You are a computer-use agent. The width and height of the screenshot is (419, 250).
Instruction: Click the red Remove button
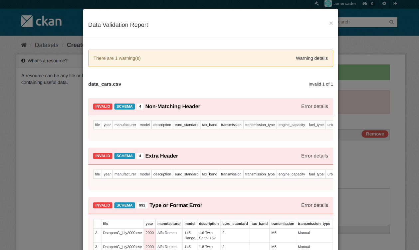(375, 134)
